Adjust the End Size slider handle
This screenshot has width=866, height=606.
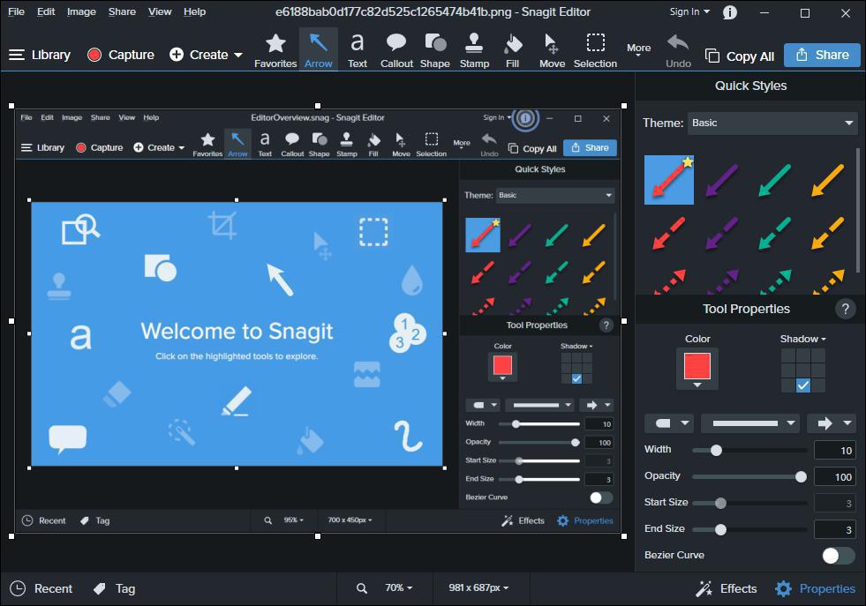(720, 530)
